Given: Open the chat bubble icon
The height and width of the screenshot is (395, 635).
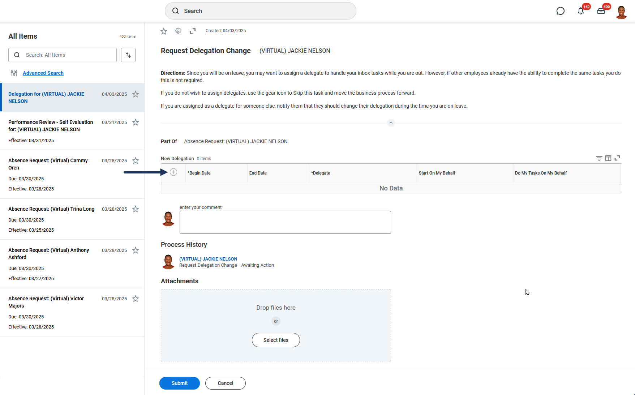Looking at the screenshot, I should tap(560, 11).
